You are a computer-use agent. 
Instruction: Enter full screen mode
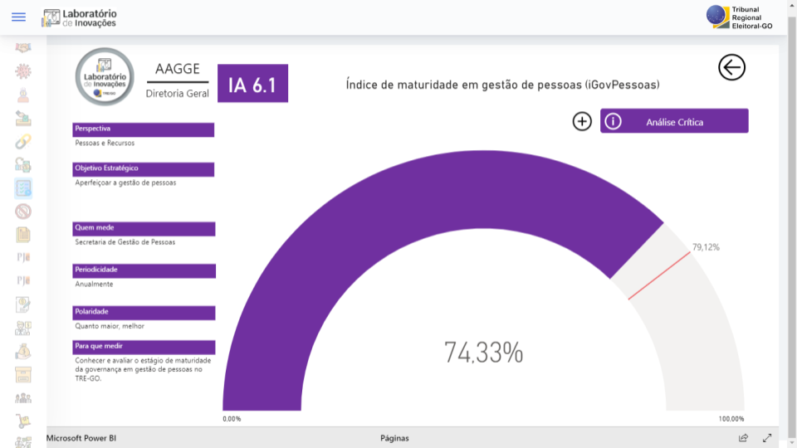point(767,438)
